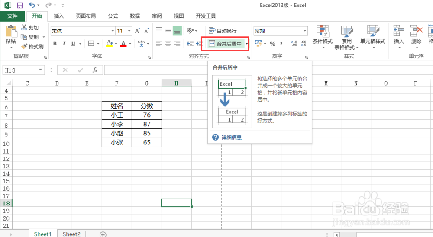Toggle underline formatting
Screen dimensions: 433x237
coord(73,43)
